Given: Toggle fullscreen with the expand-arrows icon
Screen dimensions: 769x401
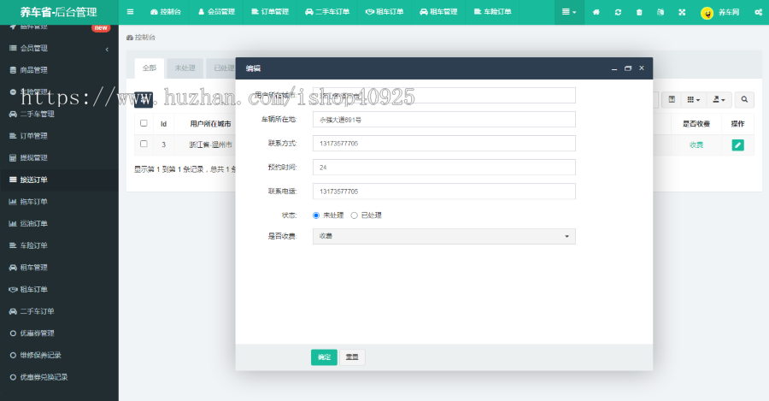Looking at the screenshot, I should coord(682,12).
